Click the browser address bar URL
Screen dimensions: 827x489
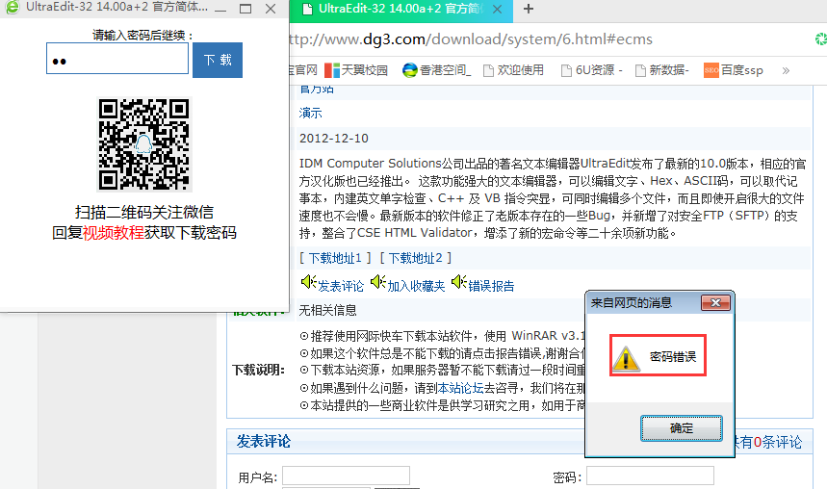click(471, 39)
